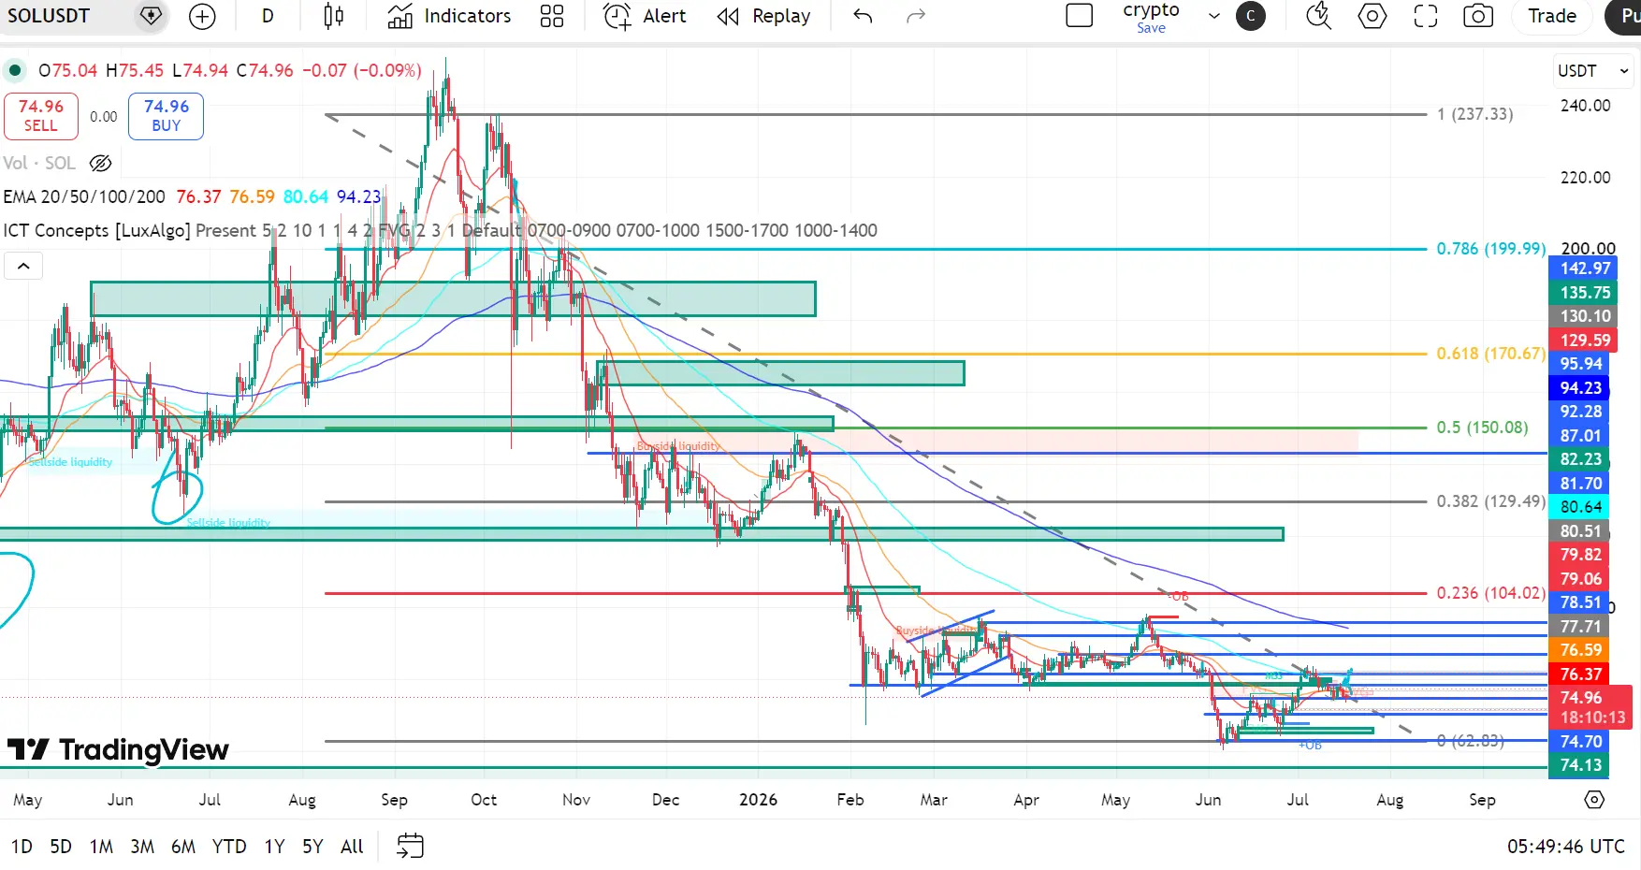Open the SOLUSDT symbol search
Screen dimensions: 1641x870
(x=49, y=16)
